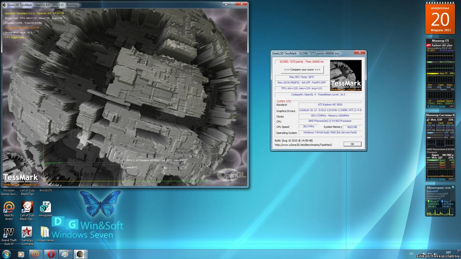Click GPU:725MHz Memory:1000MHz clocks field

point(330,116)
